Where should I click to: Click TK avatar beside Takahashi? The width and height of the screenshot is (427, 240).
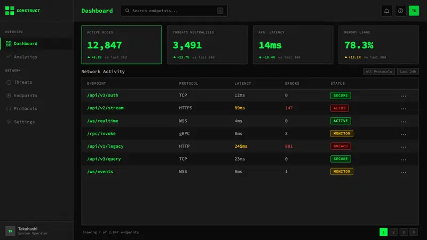[x=10, y=231]
